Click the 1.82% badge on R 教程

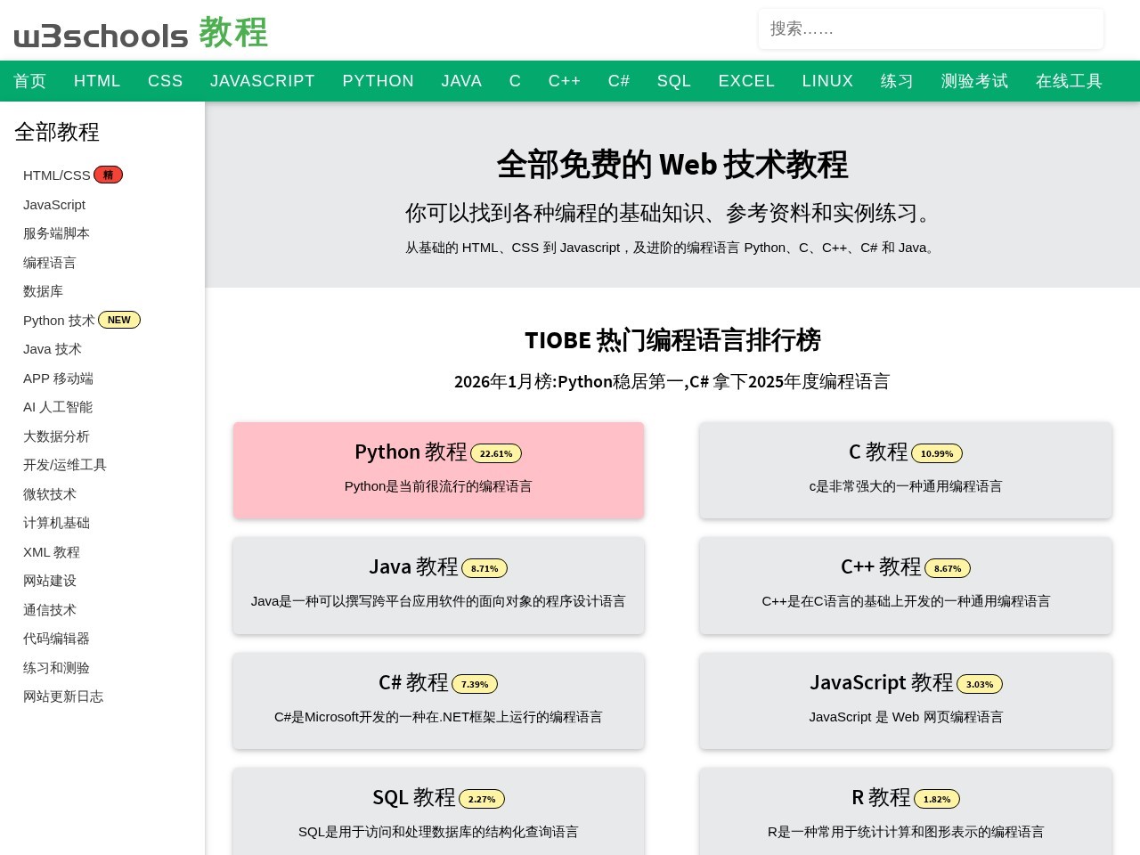(937, 799)
